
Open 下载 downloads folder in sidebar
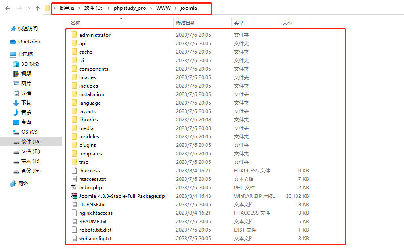pos(26,103)
